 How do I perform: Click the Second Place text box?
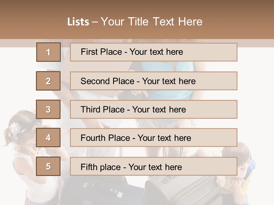154,81
